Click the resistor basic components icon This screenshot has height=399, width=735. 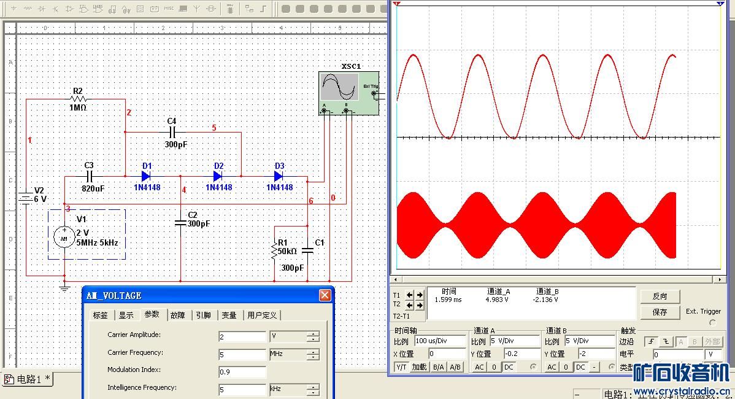28,9
